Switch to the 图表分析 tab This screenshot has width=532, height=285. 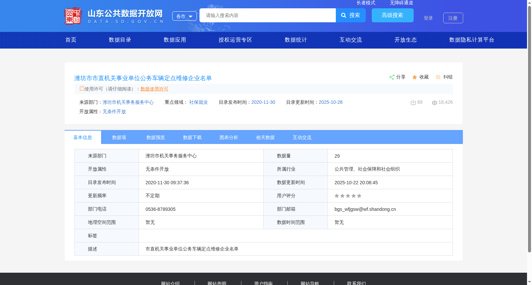(x=229, y=137)
